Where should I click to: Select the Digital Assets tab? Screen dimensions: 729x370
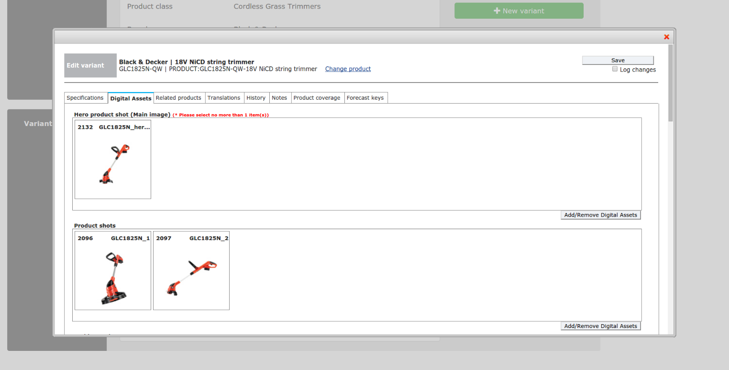(x=131, y=98)
